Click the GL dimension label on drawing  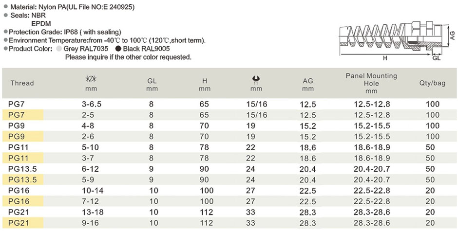click(x=436, y=58)
